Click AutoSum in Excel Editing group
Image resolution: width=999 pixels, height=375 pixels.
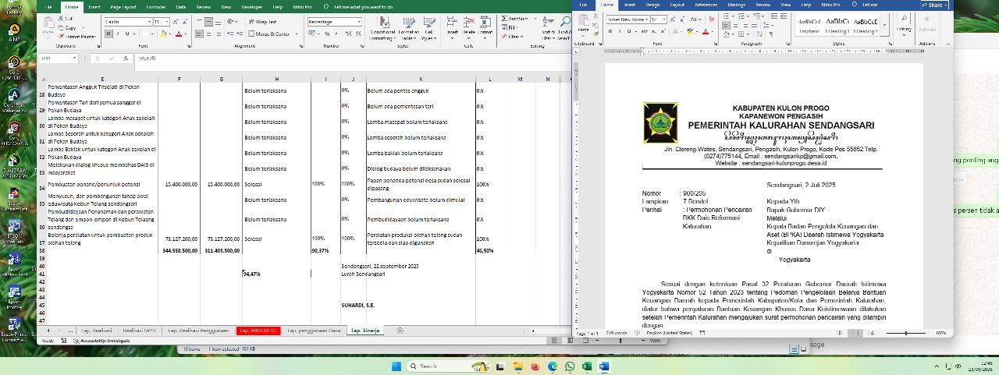(x=517, y=19)
